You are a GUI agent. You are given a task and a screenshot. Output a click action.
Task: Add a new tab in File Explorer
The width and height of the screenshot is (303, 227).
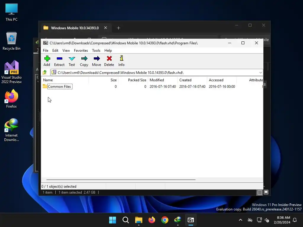pyautogui.click(x=118, y=28)
